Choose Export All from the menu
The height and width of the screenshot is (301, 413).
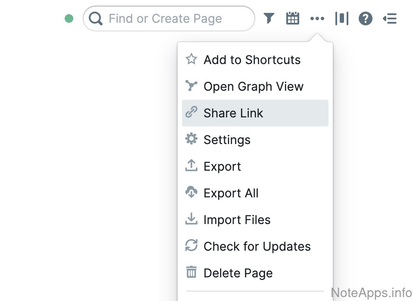pos(231,193)
